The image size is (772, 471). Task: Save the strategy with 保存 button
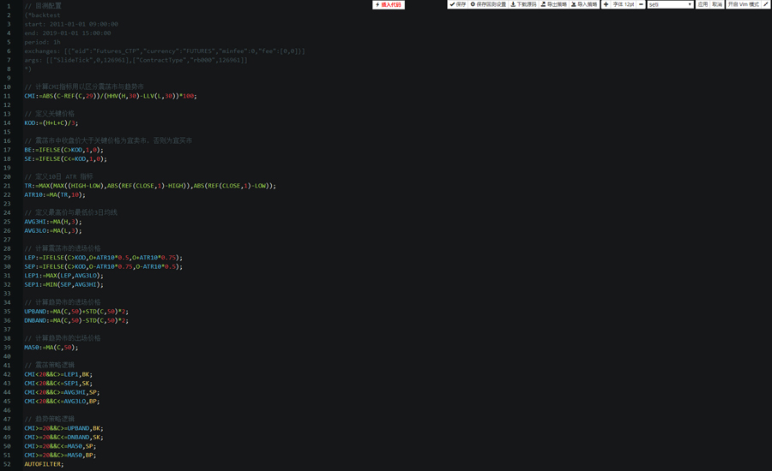(x=458, y=5)
